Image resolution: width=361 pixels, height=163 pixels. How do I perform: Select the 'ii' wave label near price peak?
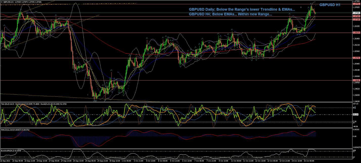pos(301,8)
